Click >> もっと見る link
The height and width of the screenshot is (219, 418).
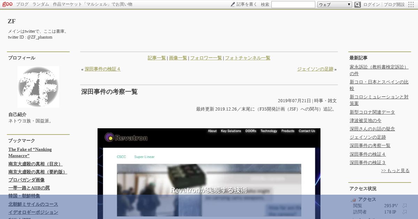coord(395,171)
